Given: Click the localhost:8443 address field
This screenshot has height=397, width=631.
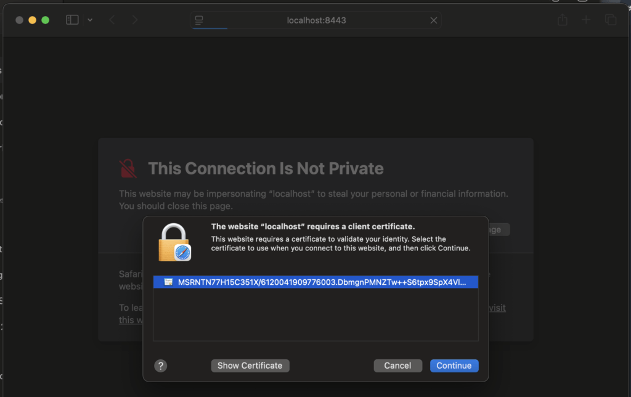Looking at the screenshot, I should [x=316, y=20].
